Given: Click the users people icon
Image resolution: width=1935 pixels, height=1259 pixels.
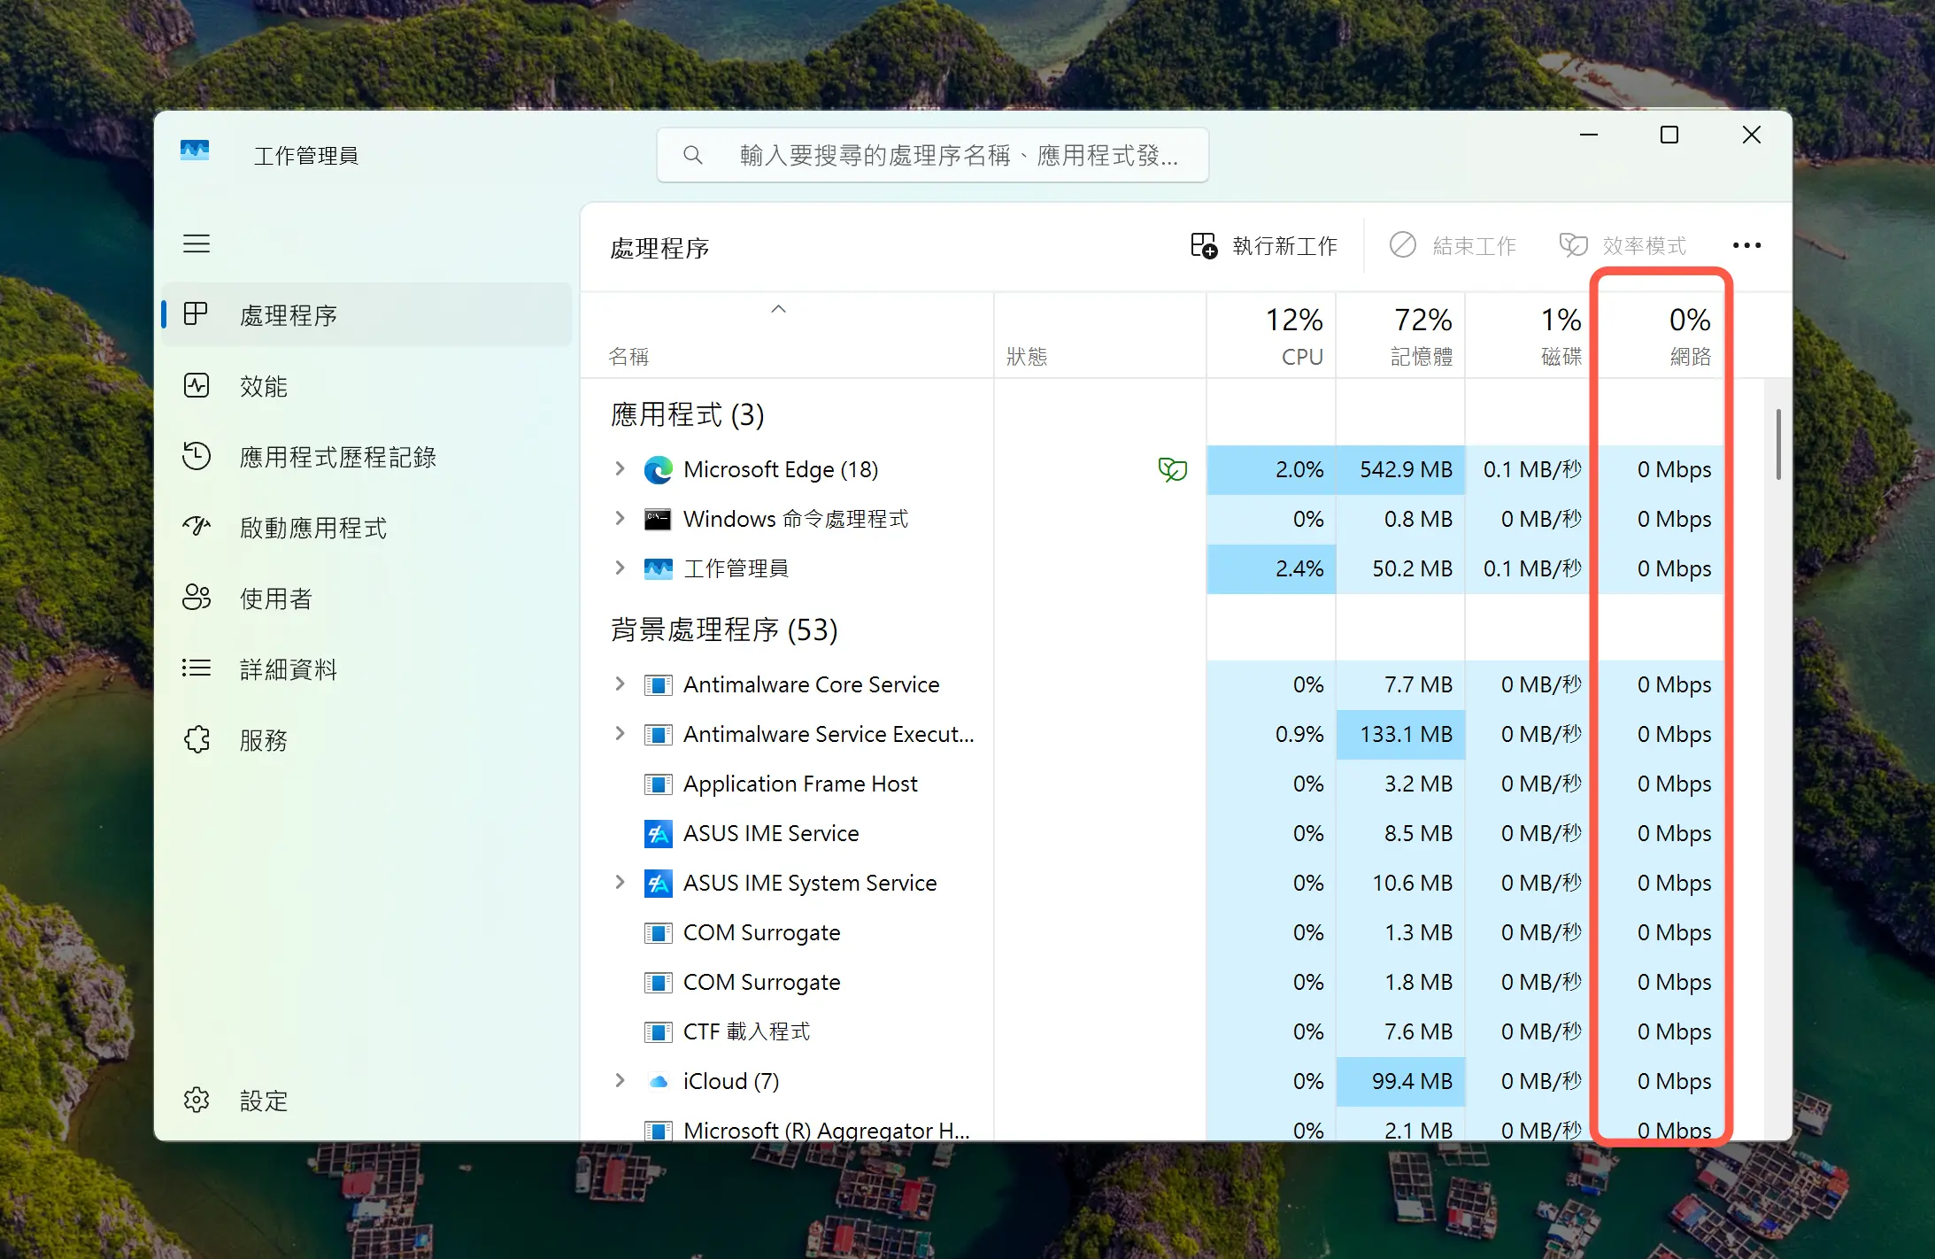Looking at the screenshot, I should (x=197, y=598).
